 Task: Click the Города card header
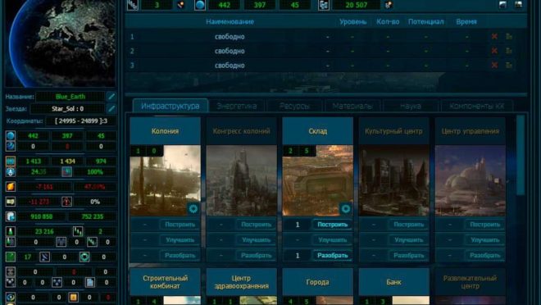point(318,282)
